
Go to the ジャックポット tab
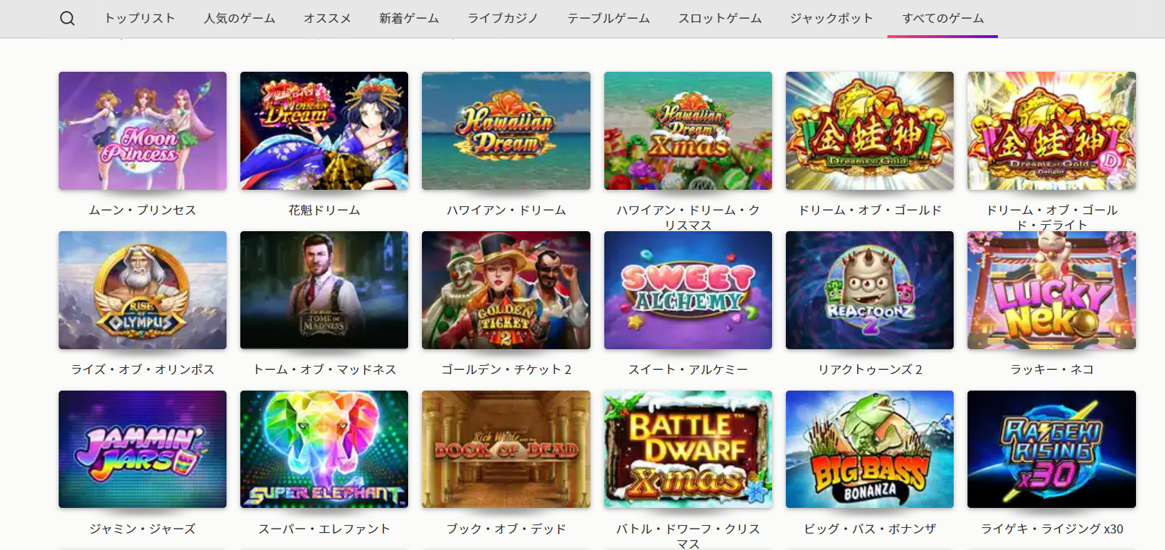coord(831,19)
